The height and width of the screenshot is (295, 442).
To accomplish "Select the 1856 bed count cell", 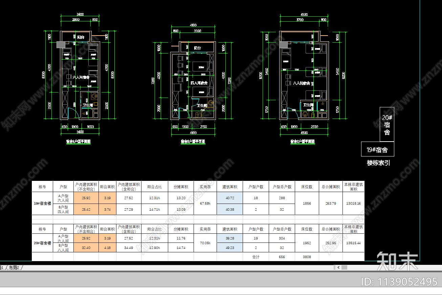I will (307, 204).
